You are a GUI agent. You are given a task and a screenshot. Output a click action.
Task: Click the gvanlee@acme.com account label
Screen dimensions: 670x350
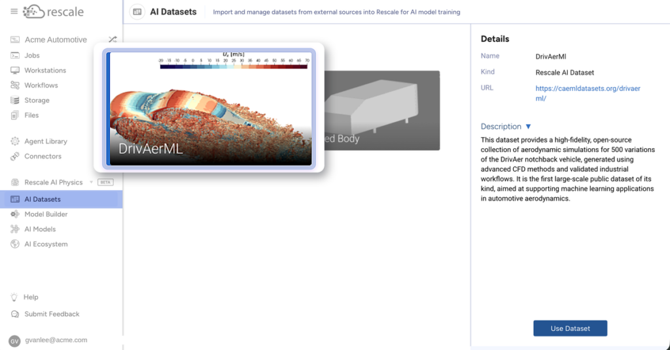click(56, 340)
